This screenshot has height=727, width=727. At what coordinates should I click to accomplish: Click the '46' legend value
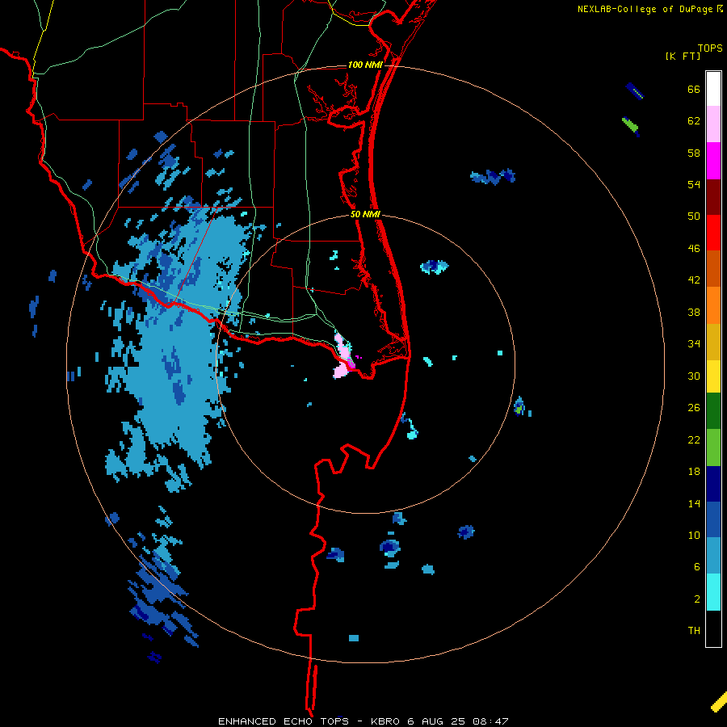[x=694, y=248]
